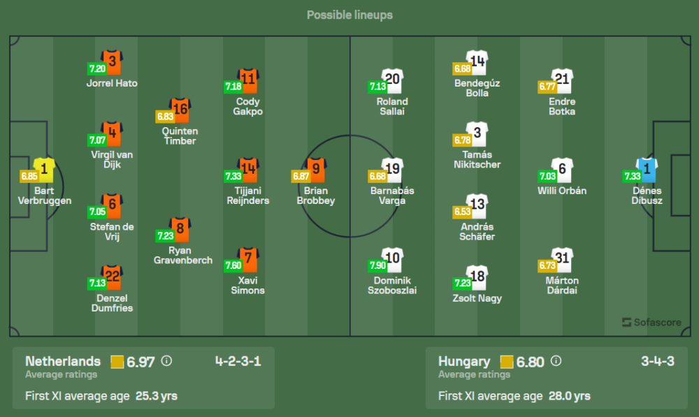
Task: Open Barnabás Varga's player name link
Action: [393, 196]
